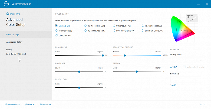This screenshot has width=211, height=109.
Task: Click RESET button at bottom right
Action: (x=203, y=104)
